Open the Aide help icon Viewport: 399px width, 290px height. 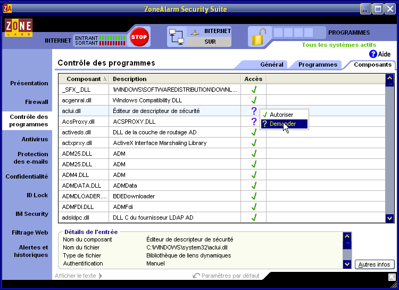(x=373, y=54)
